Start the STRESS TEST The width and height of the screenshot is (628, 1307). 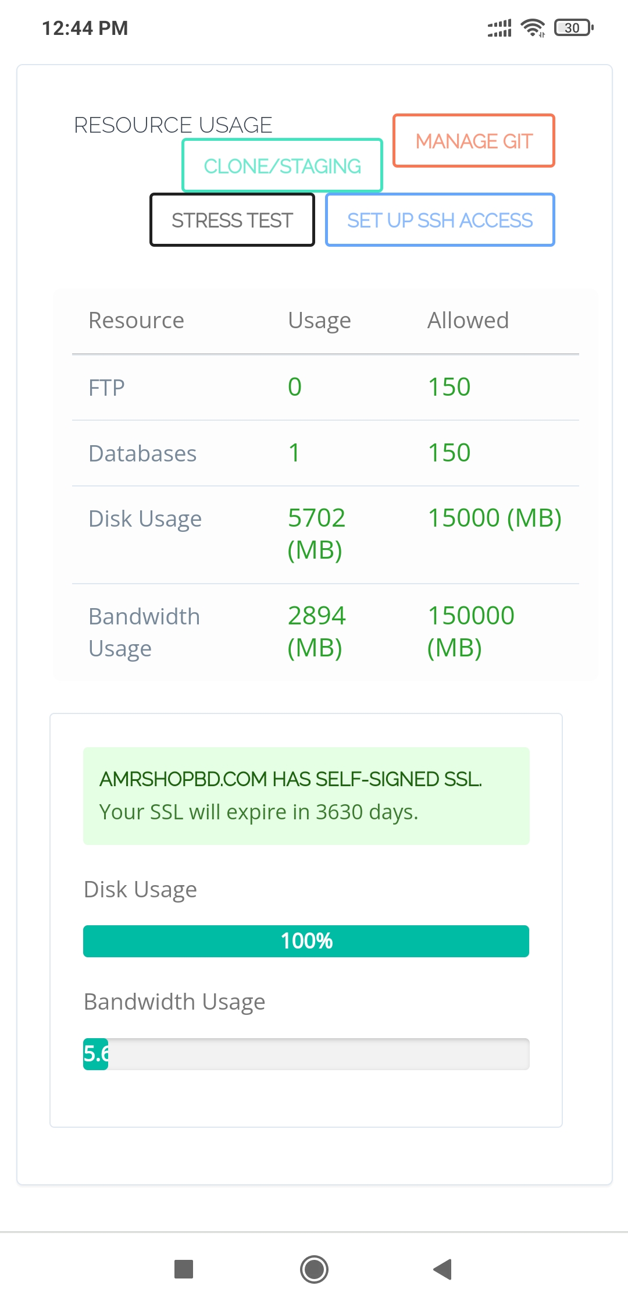(231, 219)
